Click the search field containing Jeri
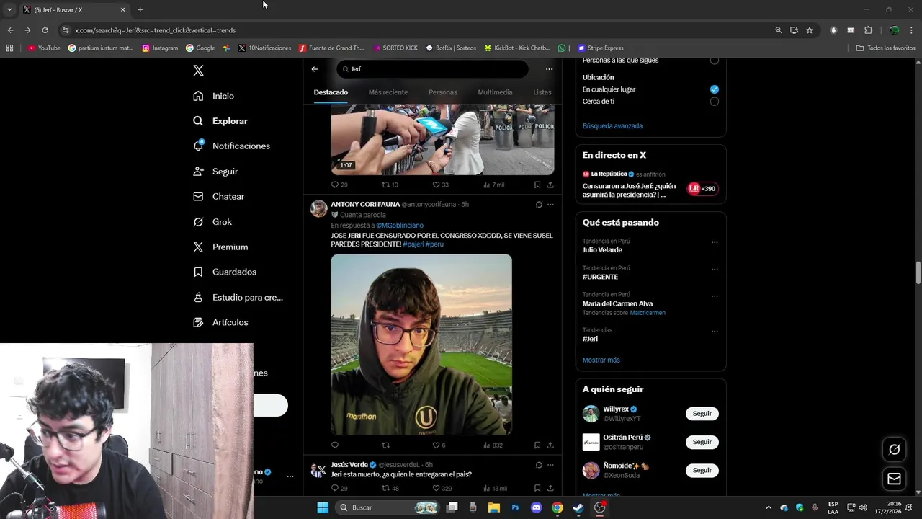Image resolution: width=922 pixels, height=519 pixels. [x=432, y=69]
